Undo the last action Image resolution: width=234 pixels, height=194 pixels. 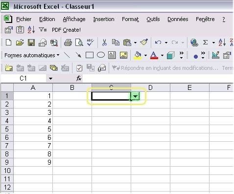(158, 43)
